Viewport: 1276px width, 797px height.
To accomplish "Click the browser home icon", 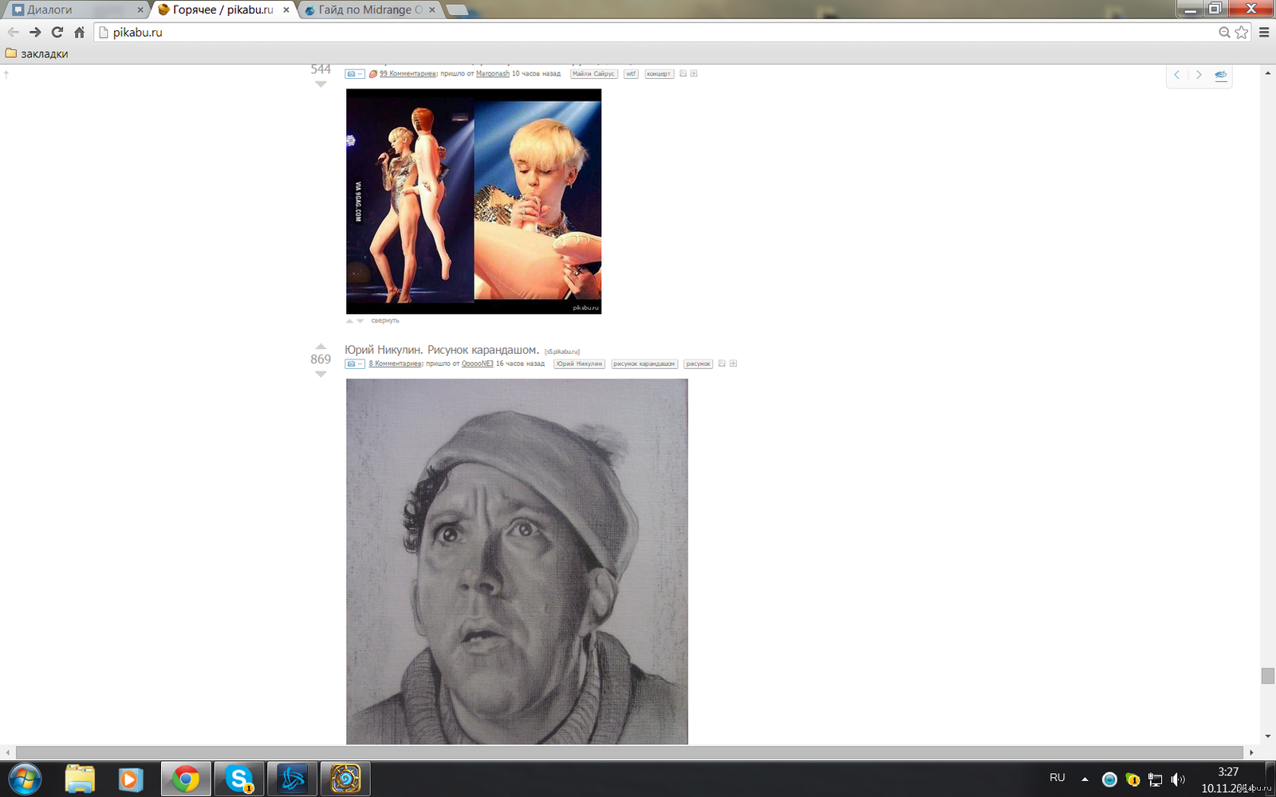I will point(79,33).
